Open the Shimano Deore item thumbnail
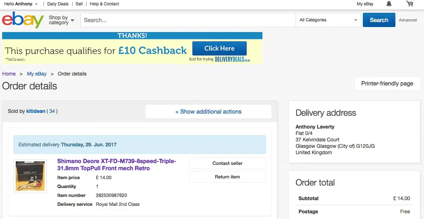 click(30, 176)
